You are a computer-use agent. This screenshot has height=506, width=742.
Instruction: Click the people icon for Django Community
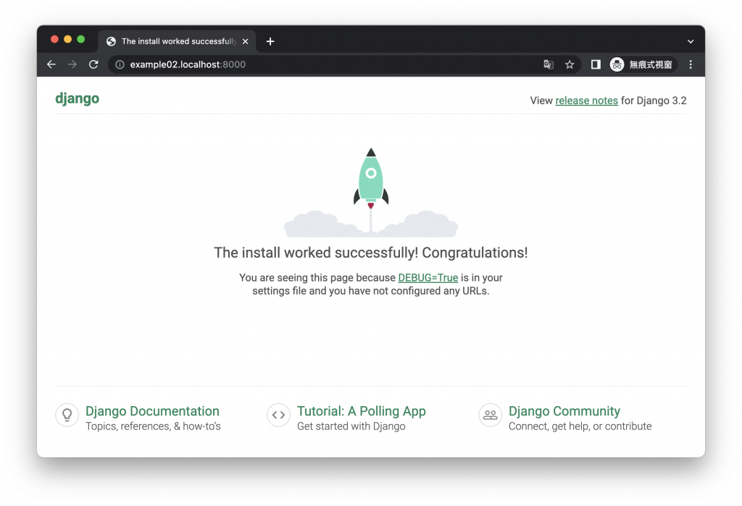click(x=491, y=415)
